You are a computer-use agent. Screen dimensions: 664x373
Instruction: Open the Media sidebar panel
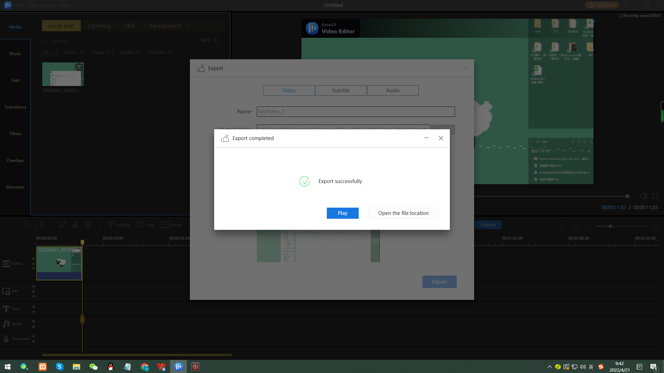[x=15, y=27]
